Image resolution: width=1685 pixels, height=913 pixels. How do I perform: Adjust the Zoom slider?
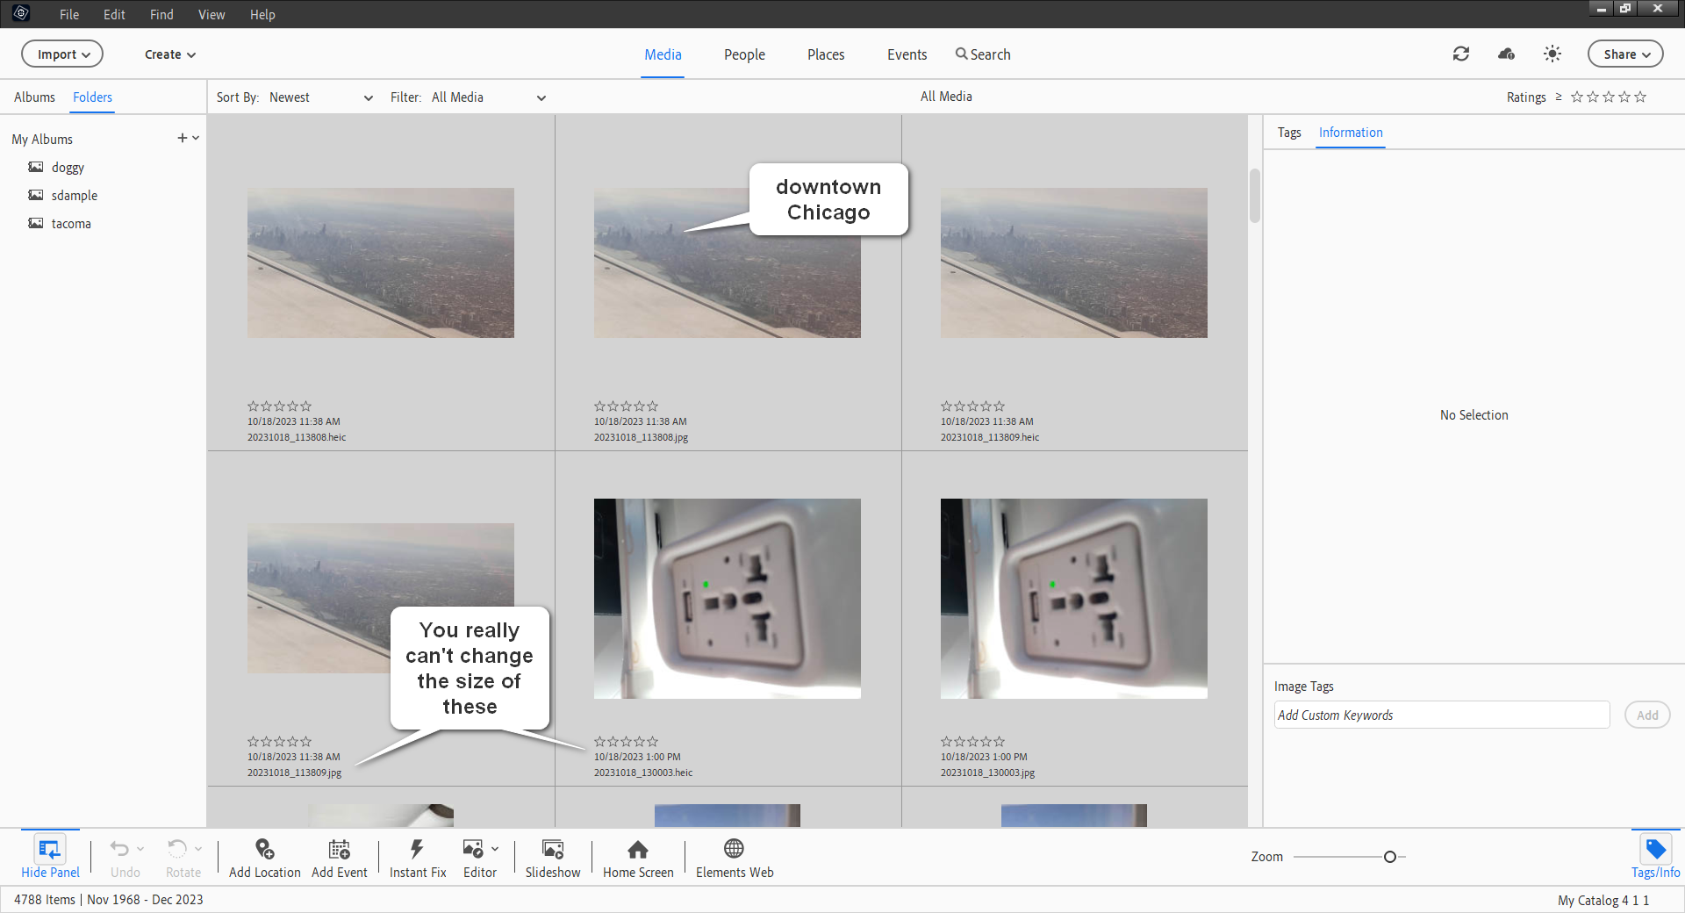[1391, 857]
